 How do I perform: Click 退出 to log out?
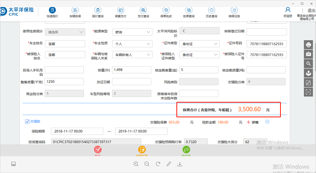(311, 10)
